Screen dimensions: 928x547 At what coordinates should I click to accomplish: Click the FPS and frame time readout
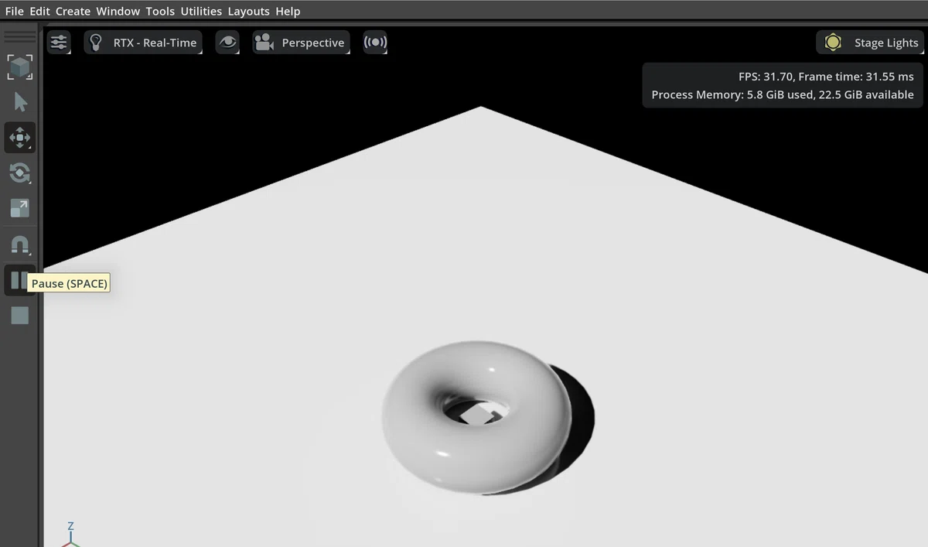tap(826, 77)
